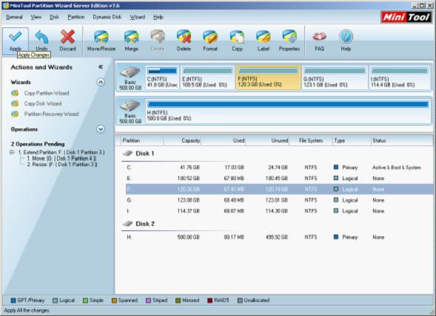
Task: Click the Label partition icon
Action: 263,37
